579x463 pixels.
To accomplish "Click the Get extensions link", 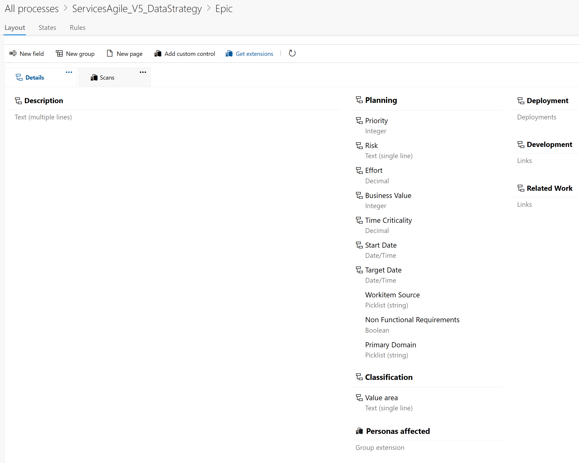I will tap(254, 53).
